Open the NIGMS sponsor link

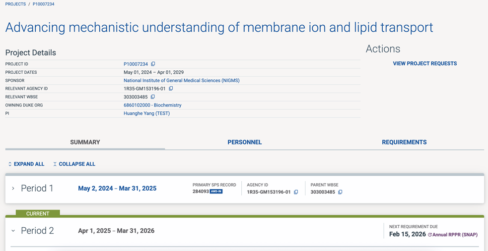coord(181,80)
